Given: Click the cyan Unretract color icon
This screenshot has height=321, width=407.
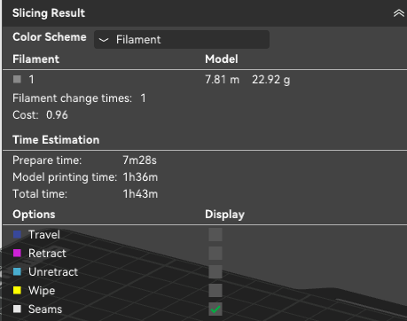Looking at the screenshot, I should (17, 272).
